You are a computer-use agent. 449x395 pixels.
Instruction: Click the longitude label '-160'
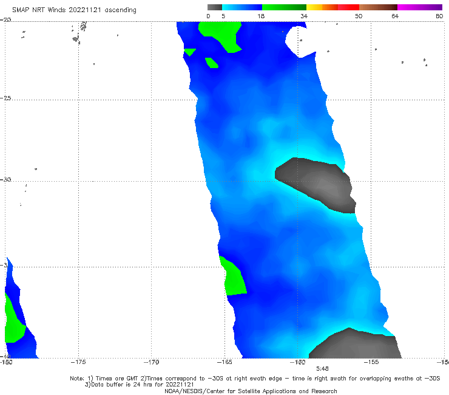tap(297, 362)
